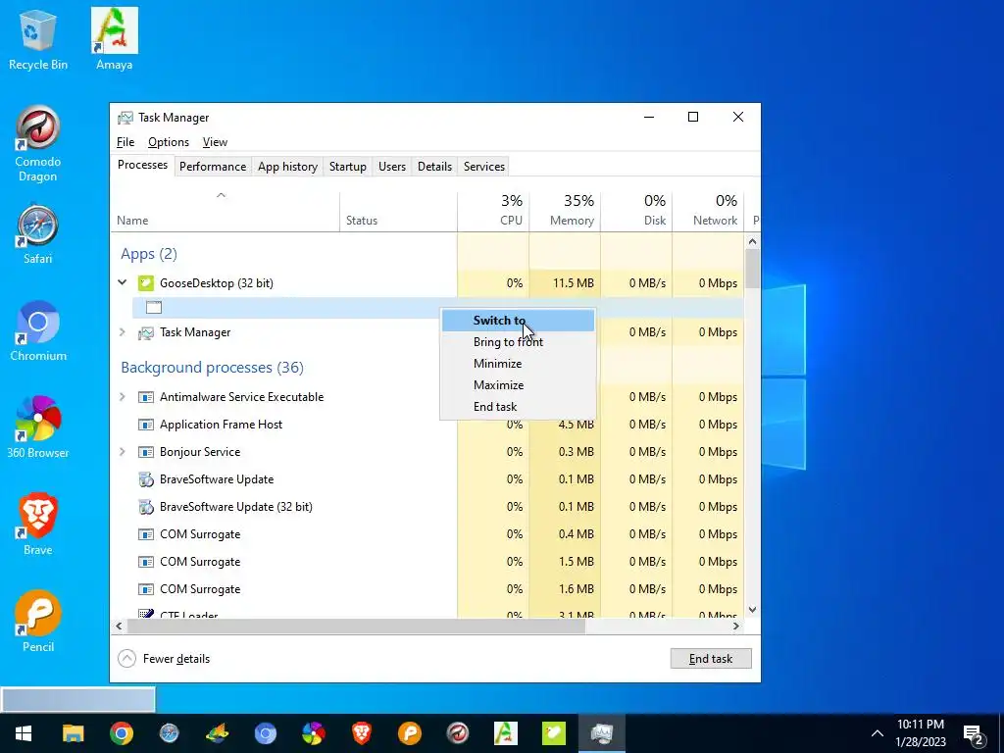Choose Bring to front in context menu
Screen dimensions: 1004x753
[x=518, y=342]
